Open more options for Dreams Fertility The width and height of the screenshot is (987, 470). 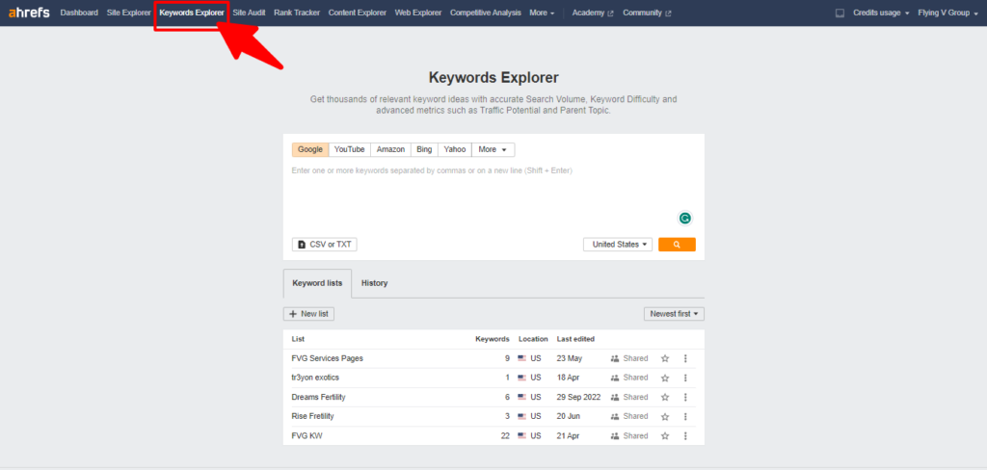coord(685,397)
